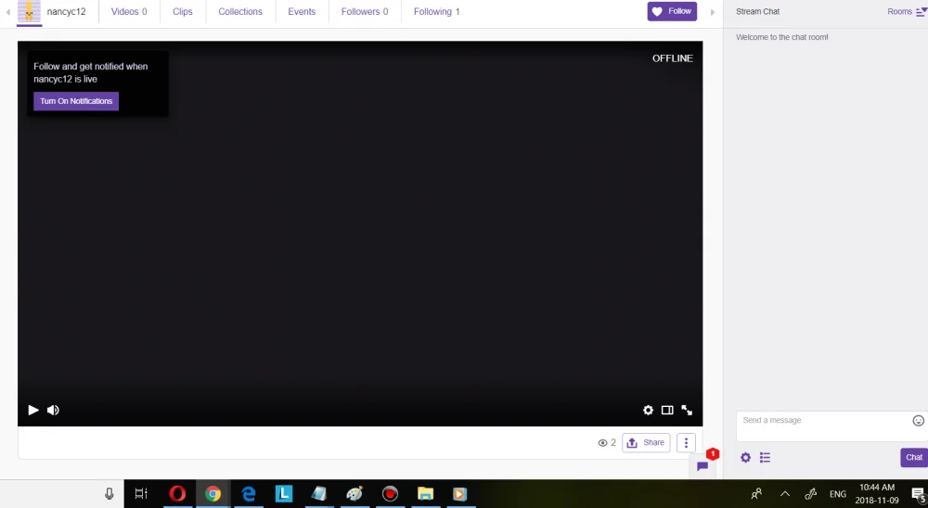Click the Stream Chat header
928x508 pixels.
(757, 11)
